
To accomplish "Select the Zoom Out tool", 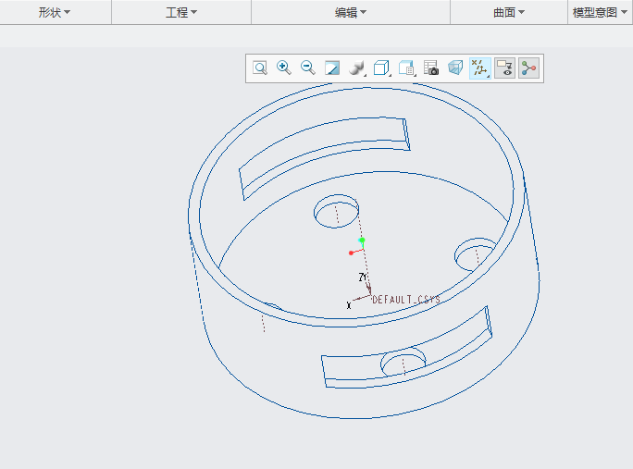I will coord(308,68).
